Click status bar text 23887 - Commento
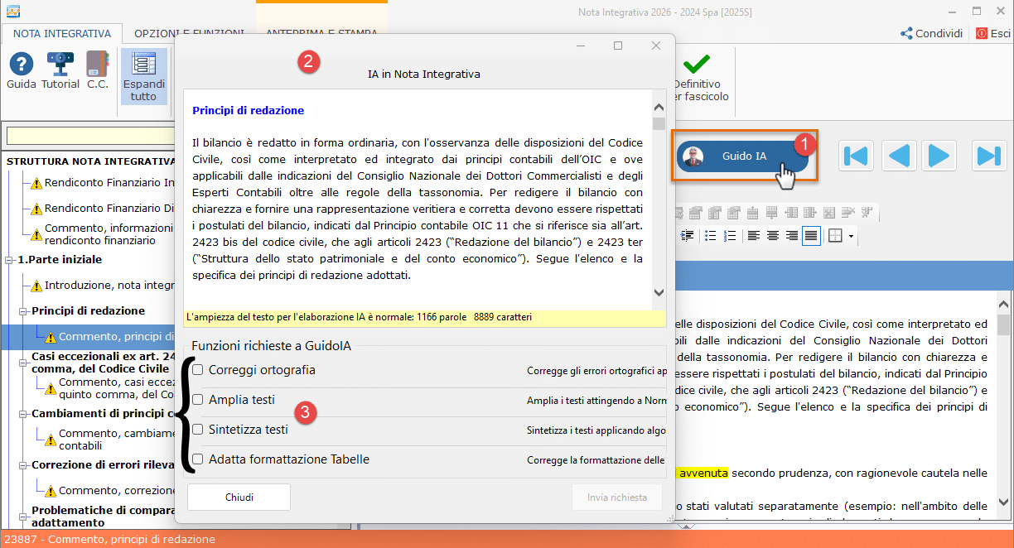 tap(109, 539)
